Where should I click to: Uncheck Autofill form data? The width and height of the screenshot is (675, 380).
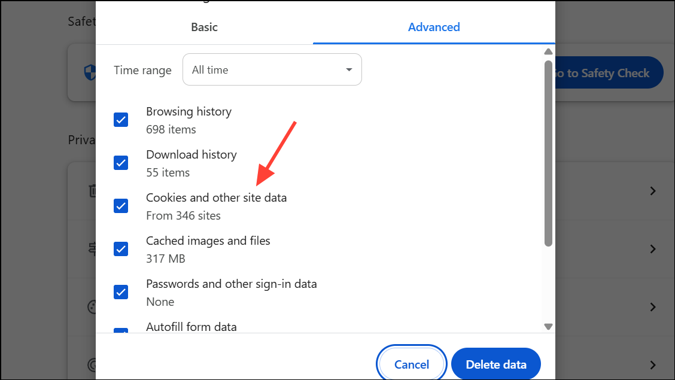pos(121,330)
